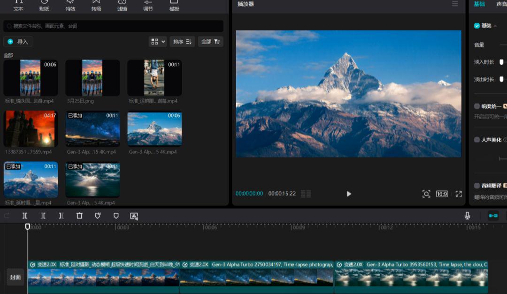
Task: Click the trash delete icon in timeline toolbar
Action: (79, 216)
